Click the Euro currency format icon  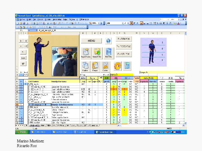pos(164,23)
